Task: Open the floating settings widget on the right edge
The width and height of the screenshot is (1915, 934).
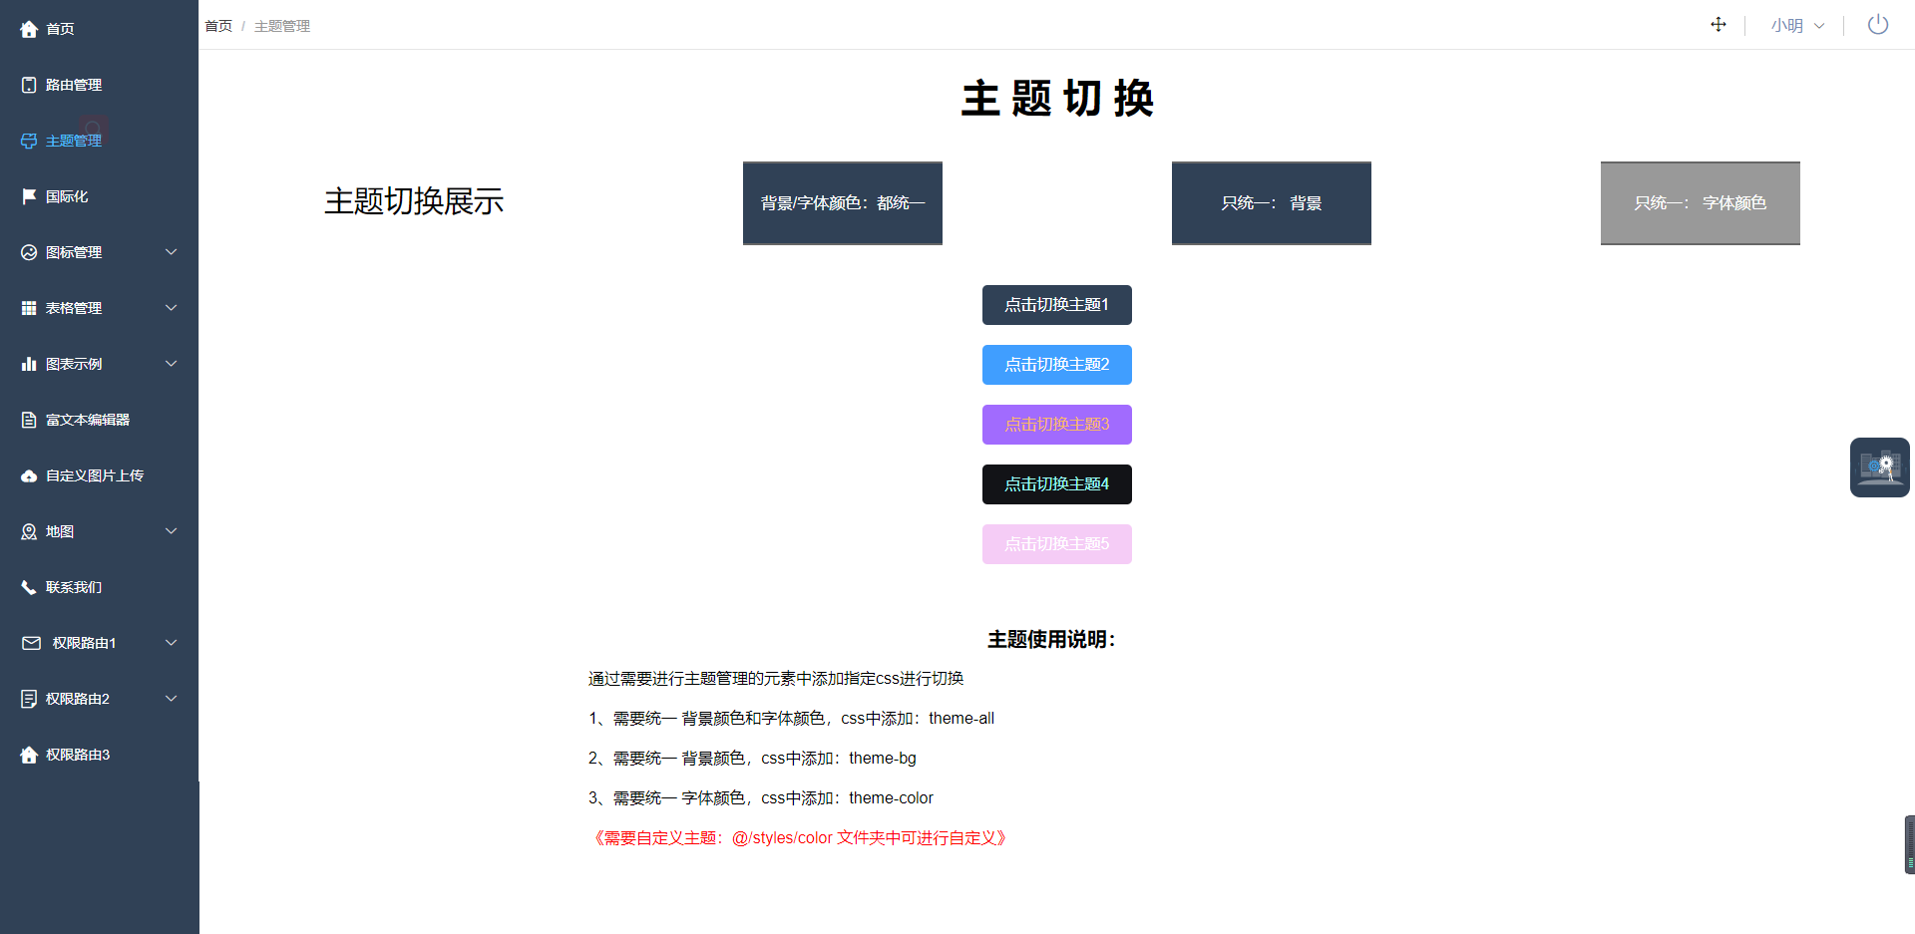Action: (1880, 467)
